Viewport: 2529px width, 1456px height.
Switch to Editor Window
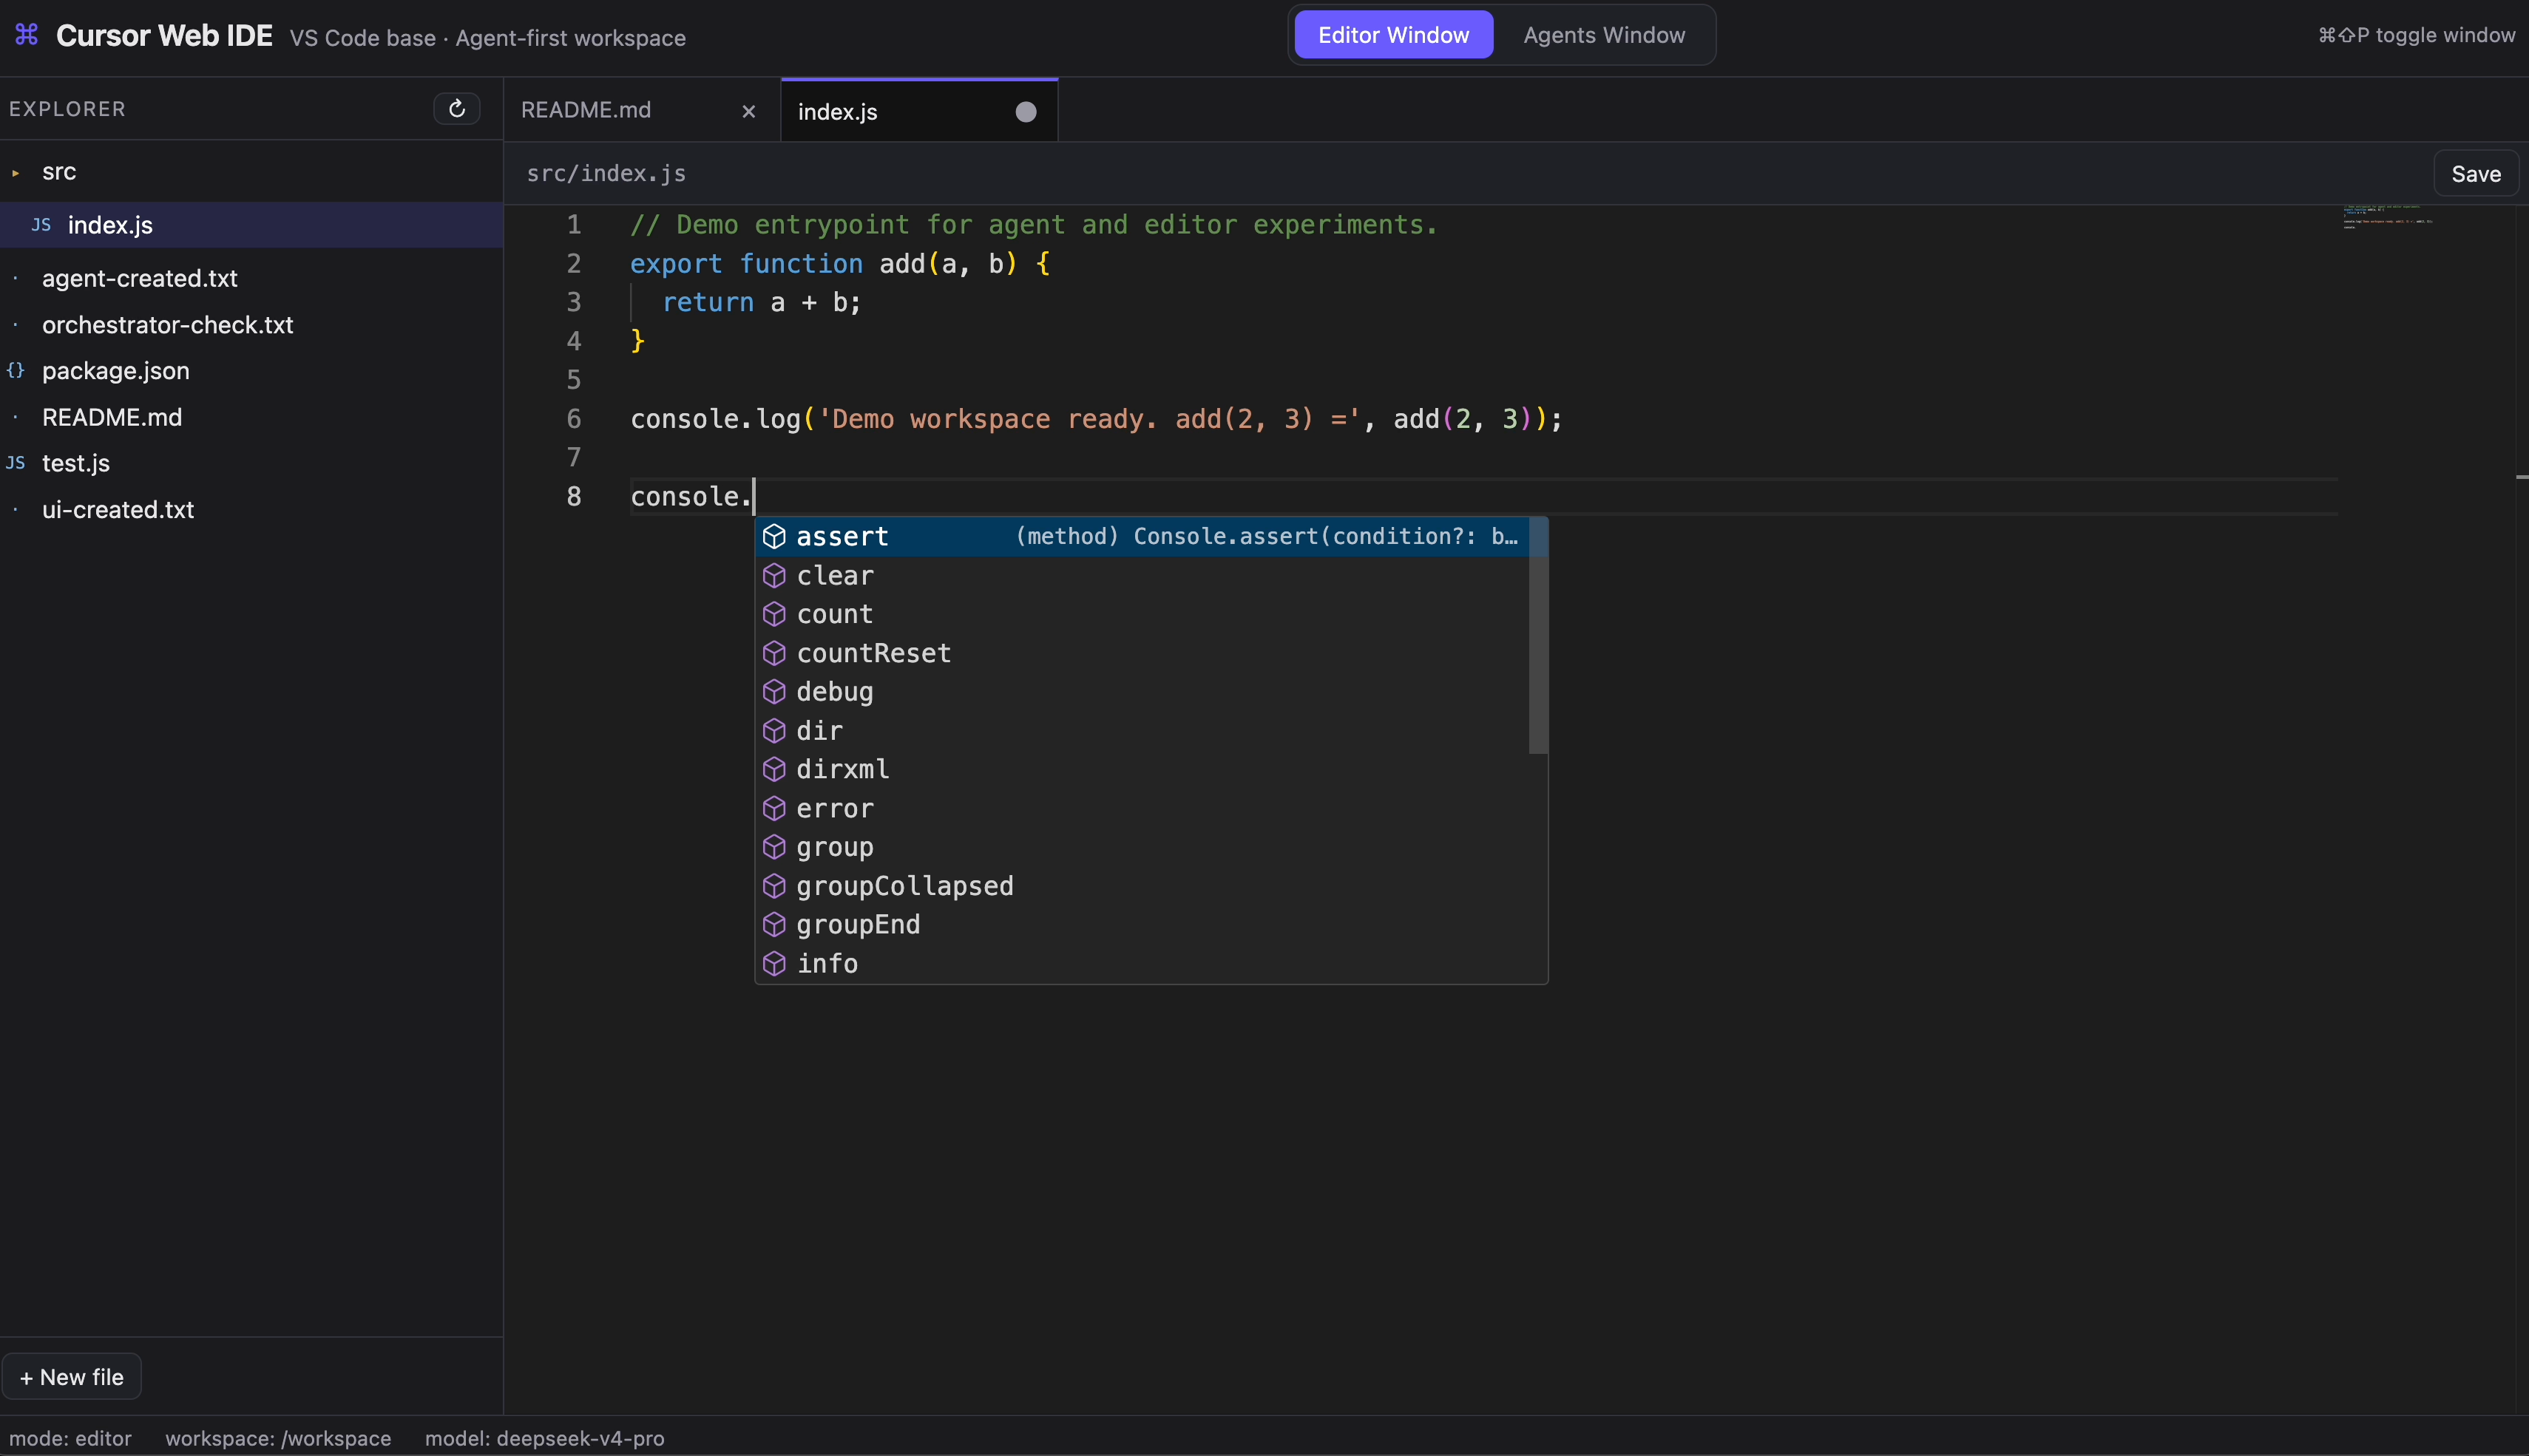pos(1392,35)
